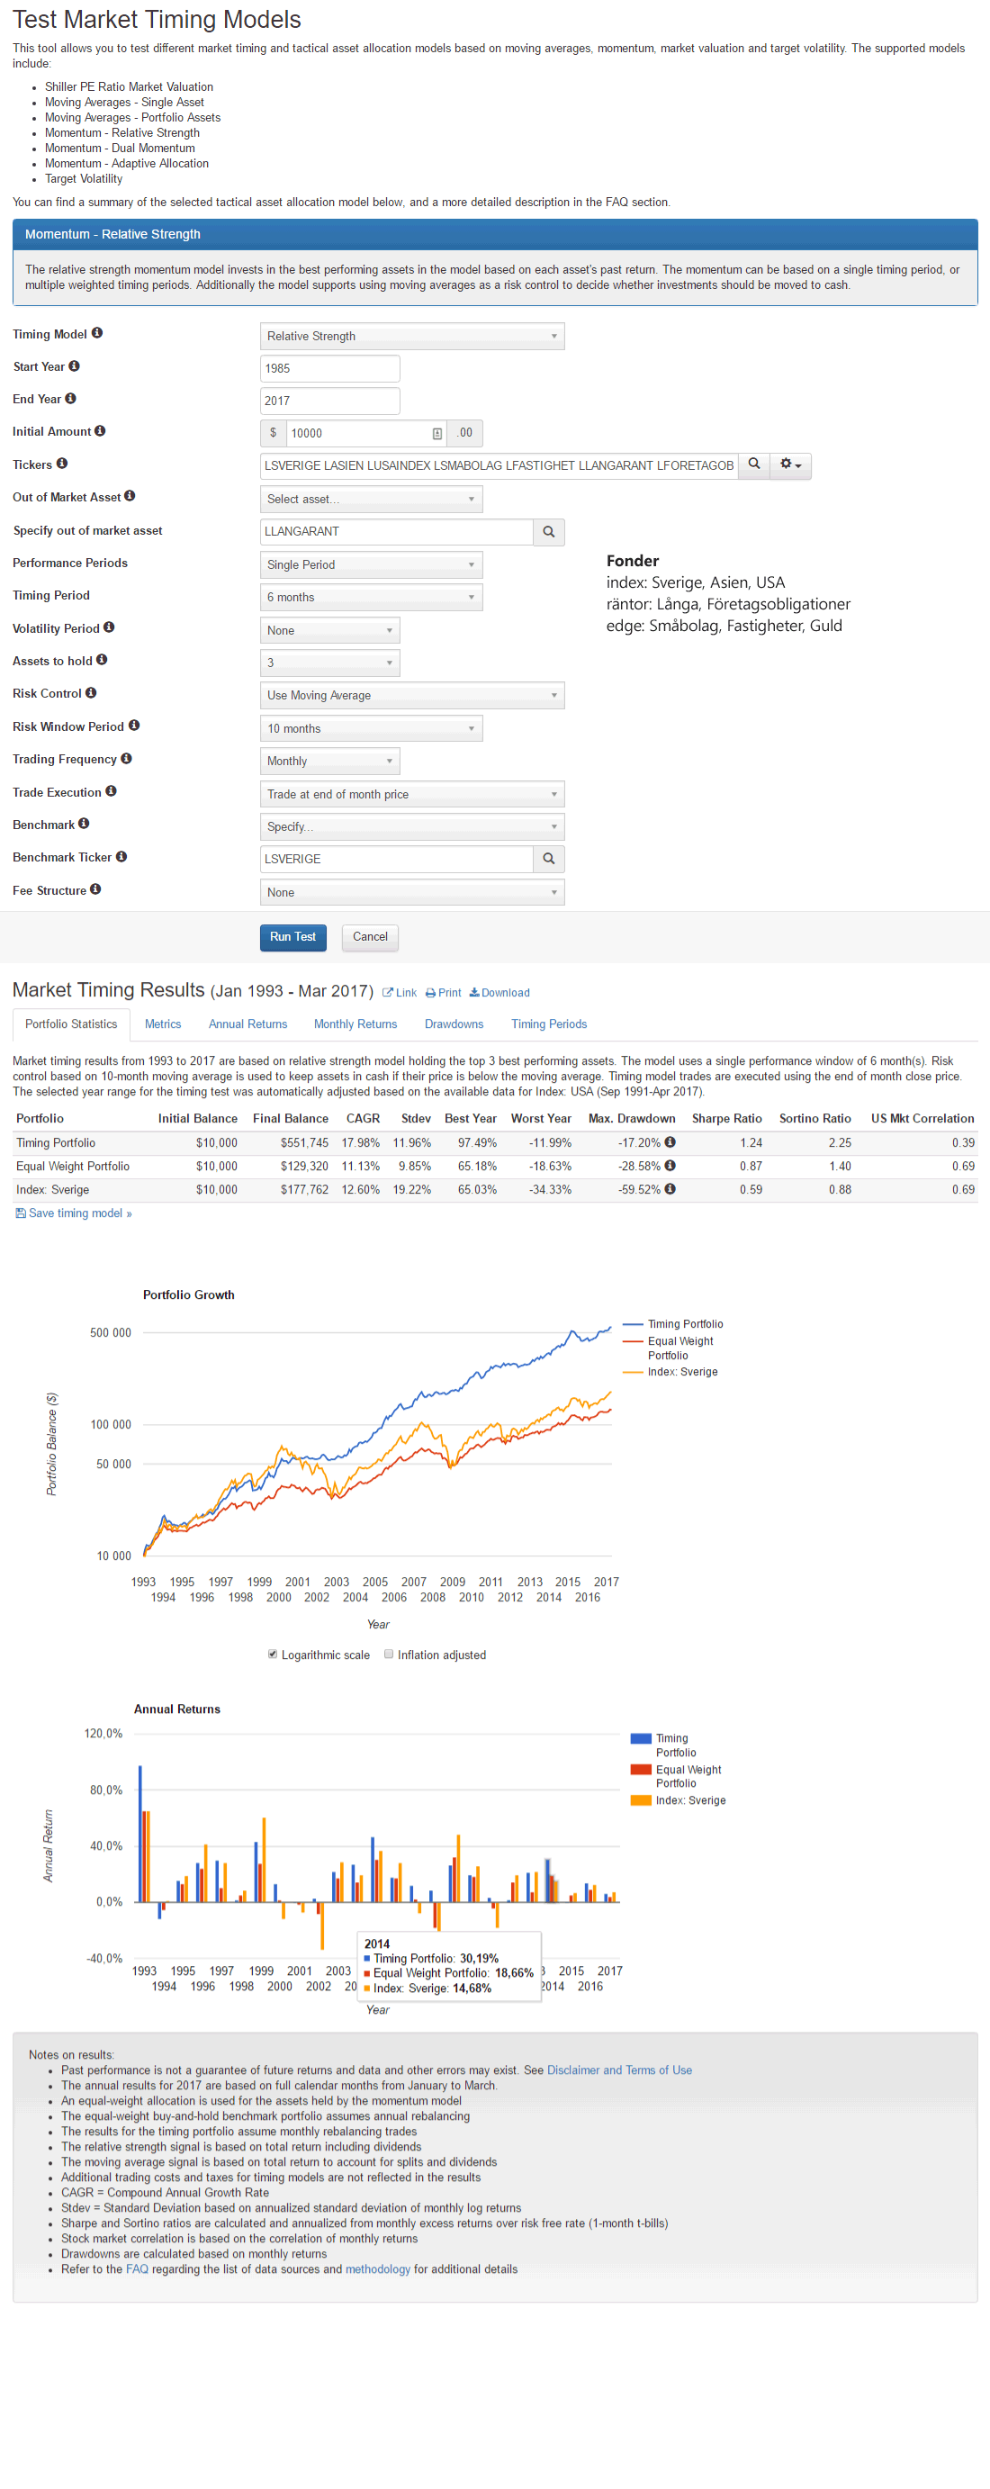
Task: Click search icon beside Benchmark Ticker field
Action: (x=549, y=859)
